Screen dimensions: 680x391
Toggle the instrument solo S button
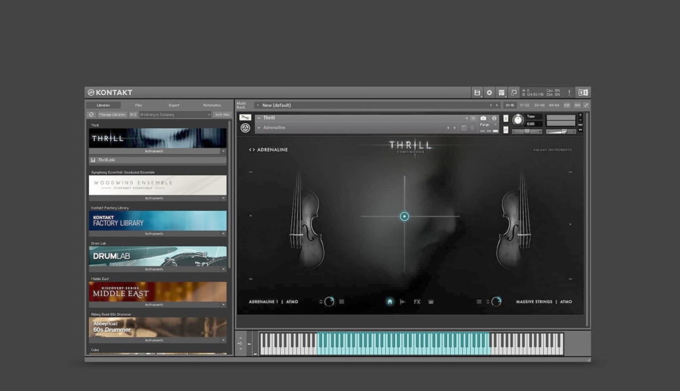[506, 118]
